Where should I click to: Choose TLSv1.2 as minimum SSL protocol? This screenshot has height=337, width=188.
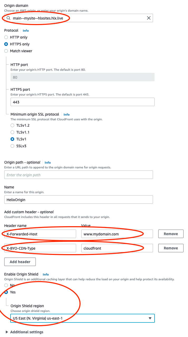[x=12, y=125]
